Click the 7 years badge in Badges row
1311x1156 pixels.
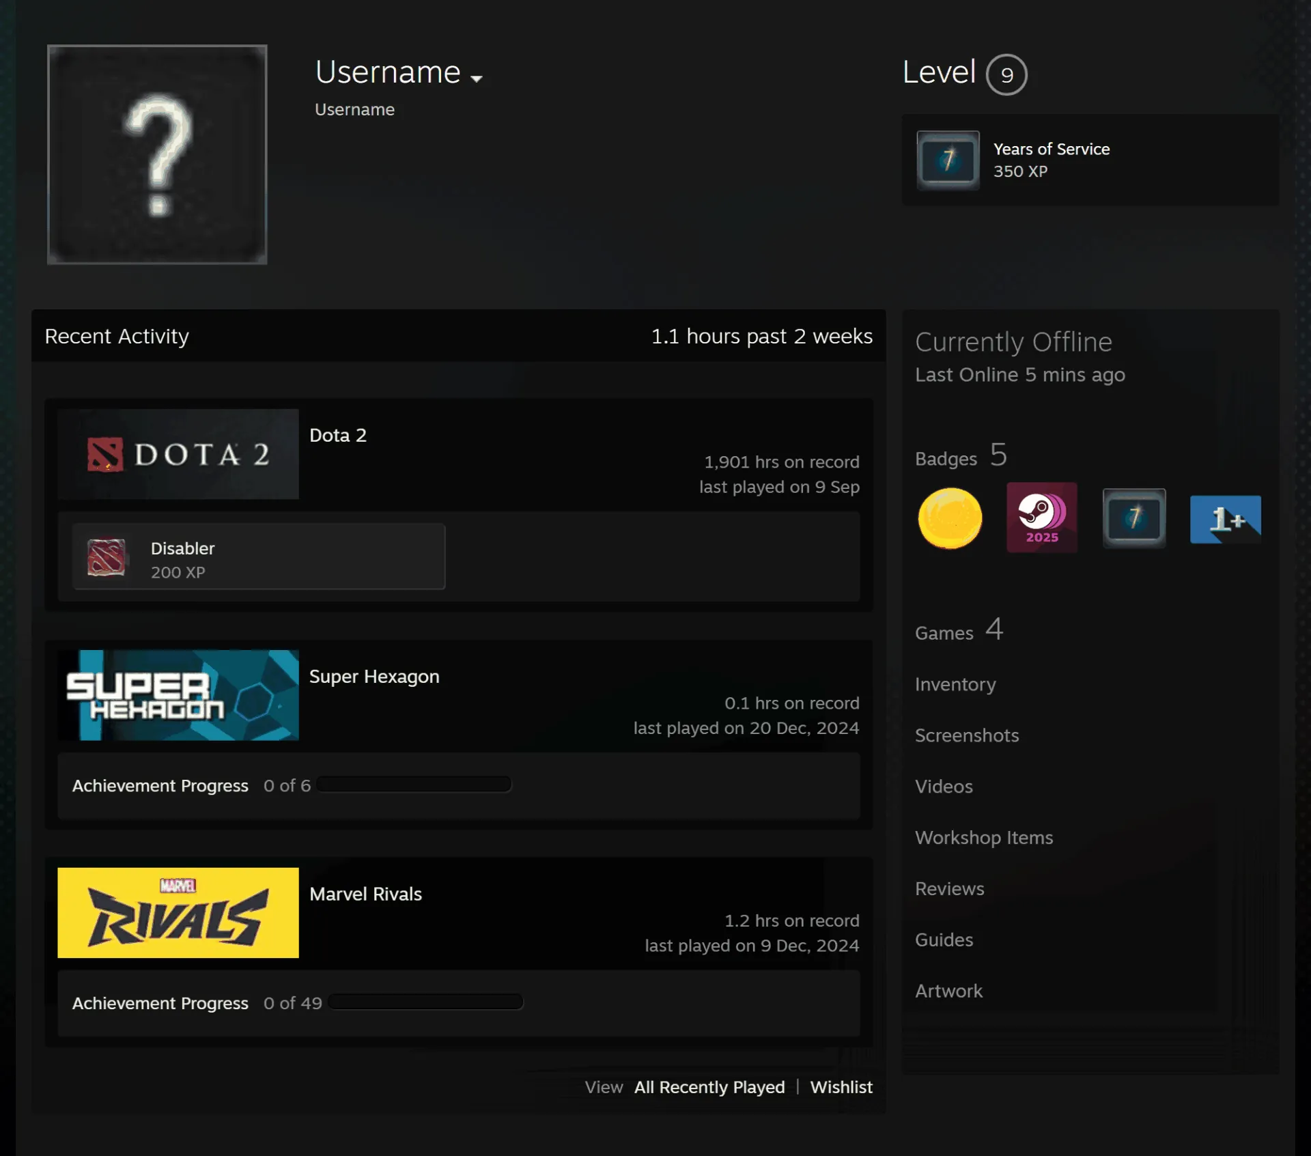1134,518
